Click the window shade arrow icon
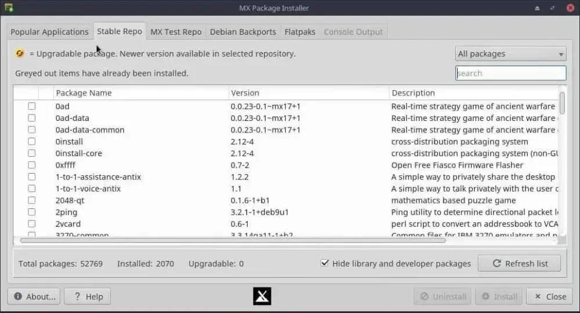The image size is (580, 313). (537, 8)
